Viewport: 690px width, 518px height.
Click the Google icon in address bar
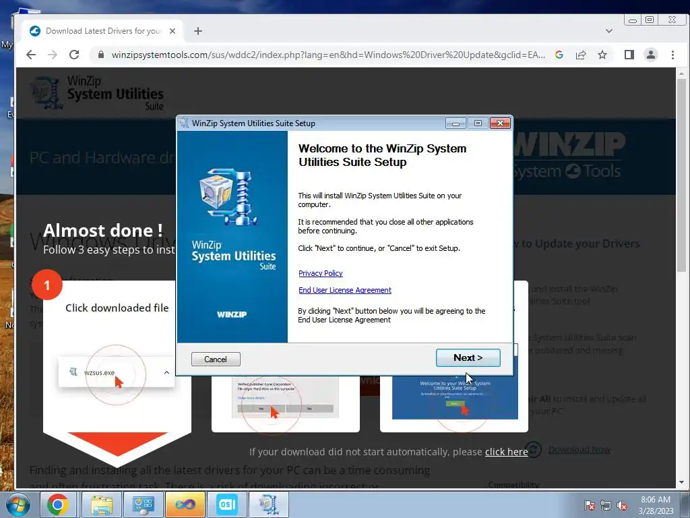[559, 55]
